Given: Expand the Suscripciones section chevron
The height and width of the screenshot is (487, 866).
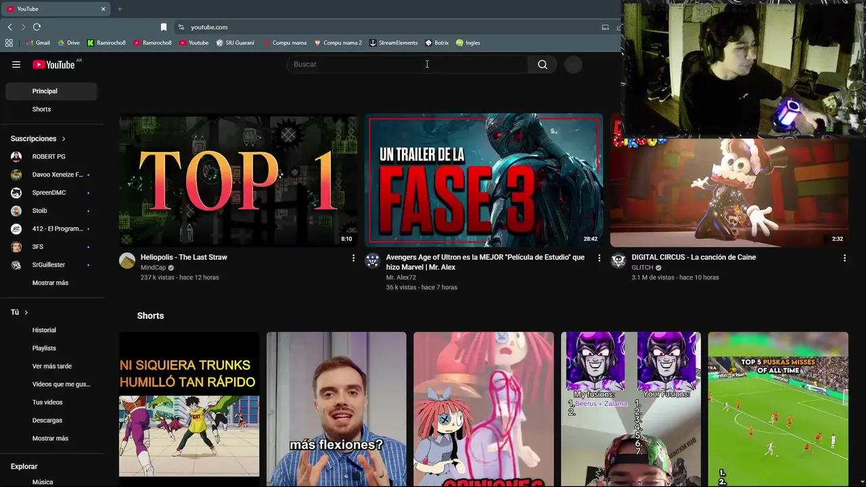Looking at the screenshot, I should 64,139.
